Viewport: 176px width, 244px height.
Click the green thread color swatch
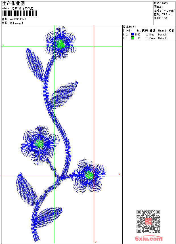tap(133, 38)
